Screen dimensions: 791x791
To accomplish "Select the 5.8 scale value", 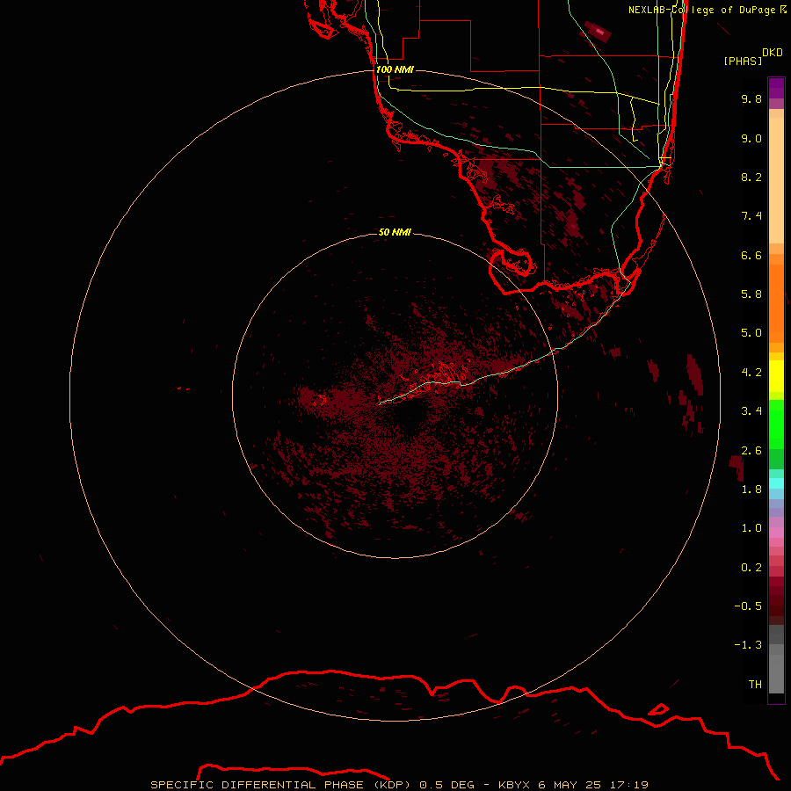I will (751, 294).
